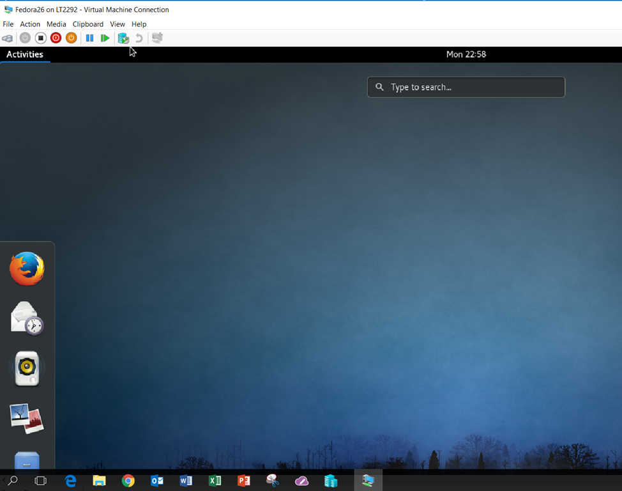Screen dimensions: 622x491
Task: Open File Explorer from taskbar
Action: pyautogui.click(x=99, y=481)
